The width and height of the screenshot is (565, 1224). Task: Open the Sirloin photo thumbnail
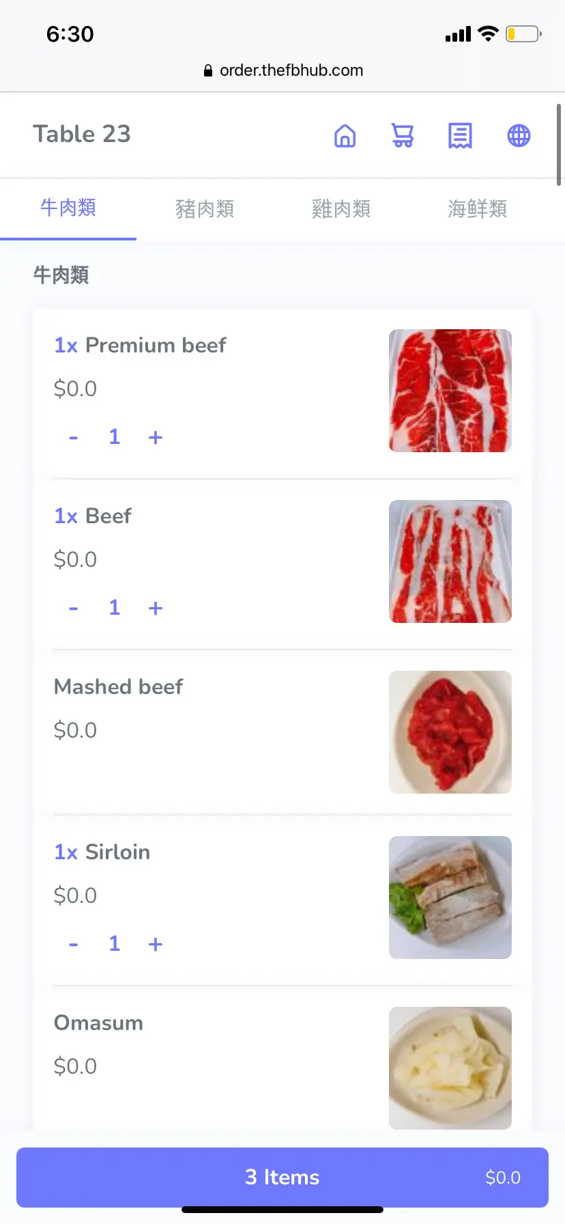tap(450, 898)
